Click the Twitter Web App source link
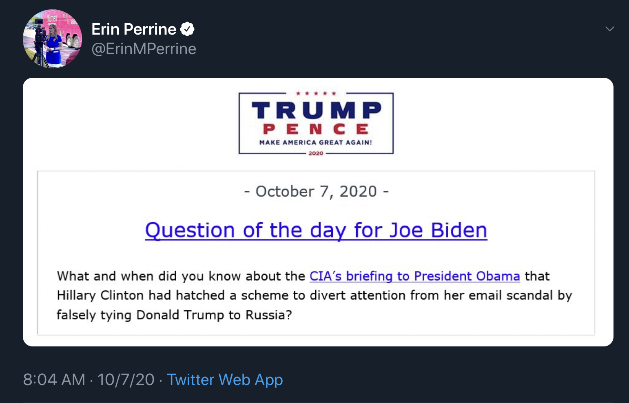The image size is (629, 403). point(225,380)
